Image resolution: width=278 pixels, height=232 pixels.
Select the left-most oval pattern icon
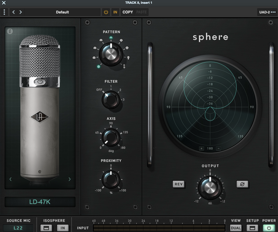coord(94,58)
